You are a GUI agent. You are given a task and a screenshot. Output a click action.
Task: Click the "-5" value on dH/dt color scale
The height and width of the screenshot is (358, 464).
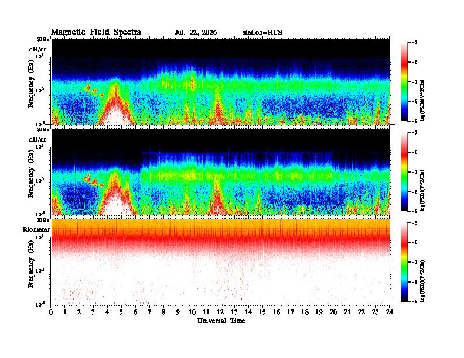(x=414, y=43)
